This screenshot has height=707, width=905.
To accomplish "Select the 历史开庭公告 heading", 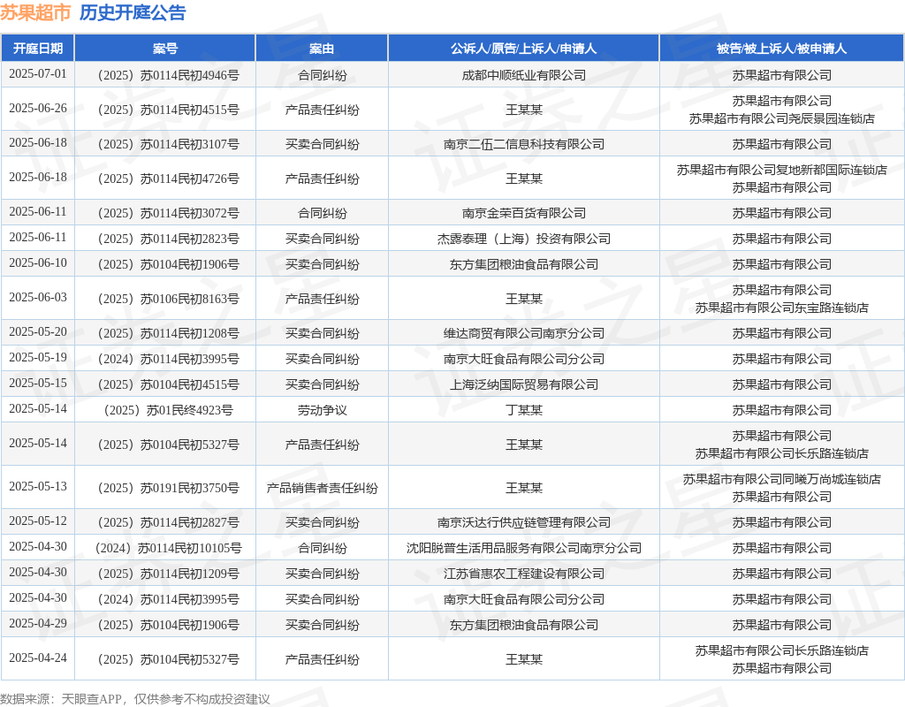I will (x=133, y=12).
